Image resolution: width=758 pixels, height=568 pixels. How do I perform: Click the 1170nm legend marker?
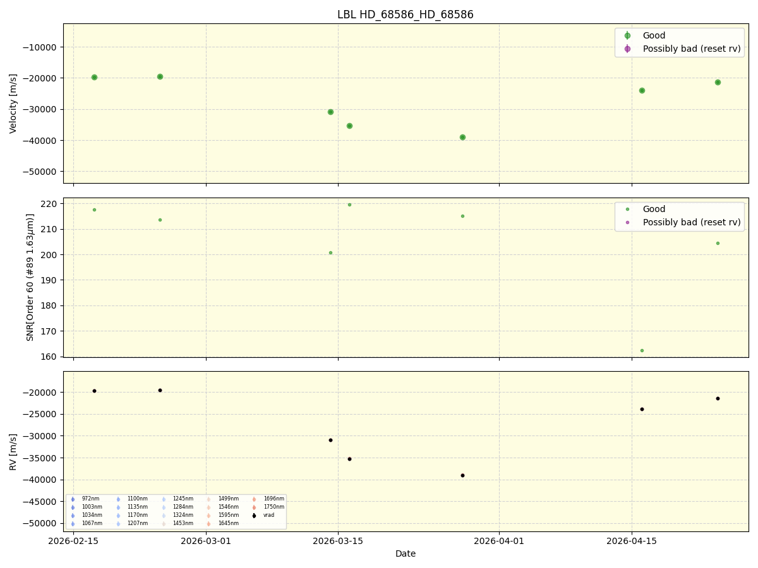tap(118, 516)
